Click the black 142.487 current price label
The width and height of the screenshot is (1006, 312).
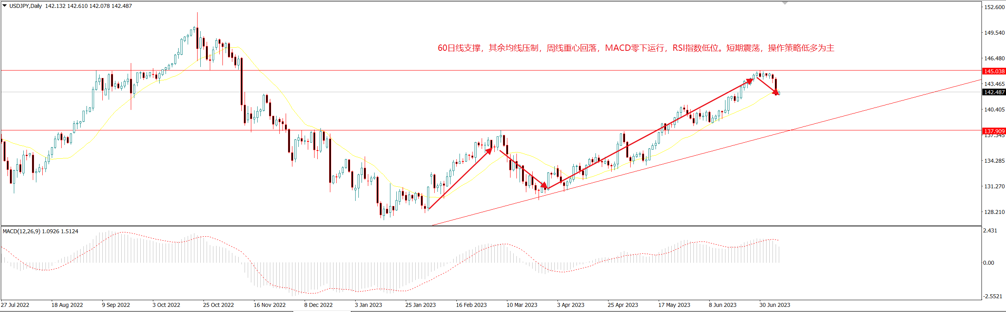(x=994, y=92)
